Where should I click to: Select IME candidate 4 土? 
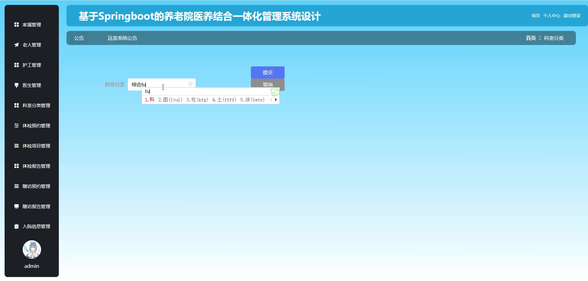224,99
